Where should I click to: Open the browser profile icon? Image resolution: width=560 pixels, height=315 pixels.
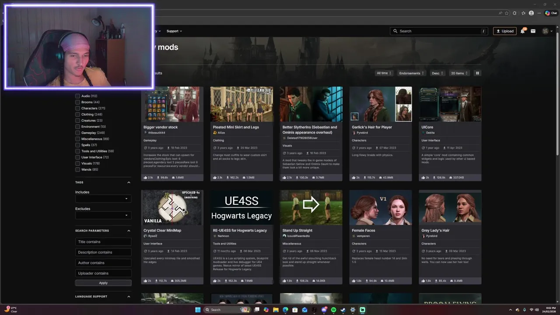tap(531, 13)
